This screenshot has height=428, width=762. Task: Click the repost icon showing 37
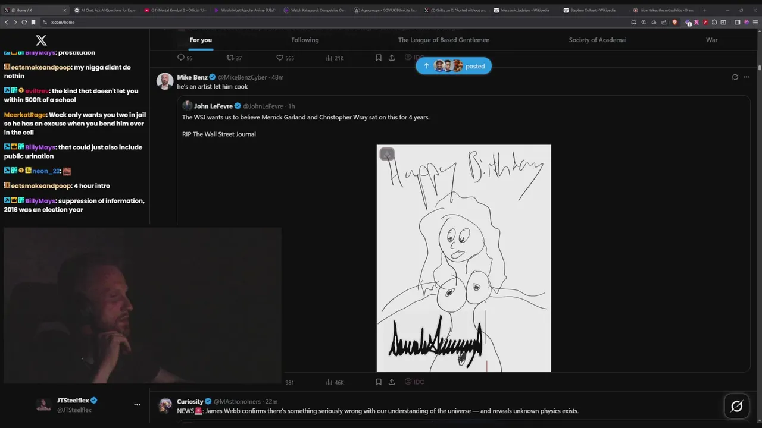(234, 58)
